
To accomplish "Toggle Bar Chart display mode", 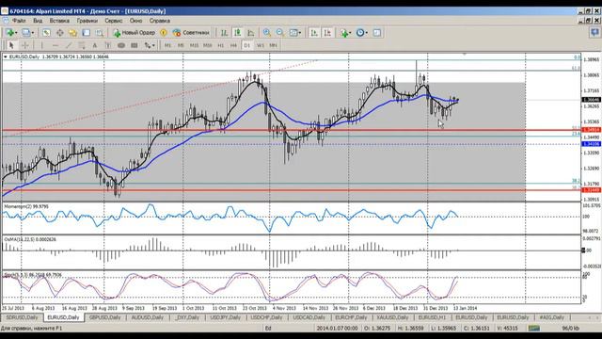I will (x=224, y=33).
